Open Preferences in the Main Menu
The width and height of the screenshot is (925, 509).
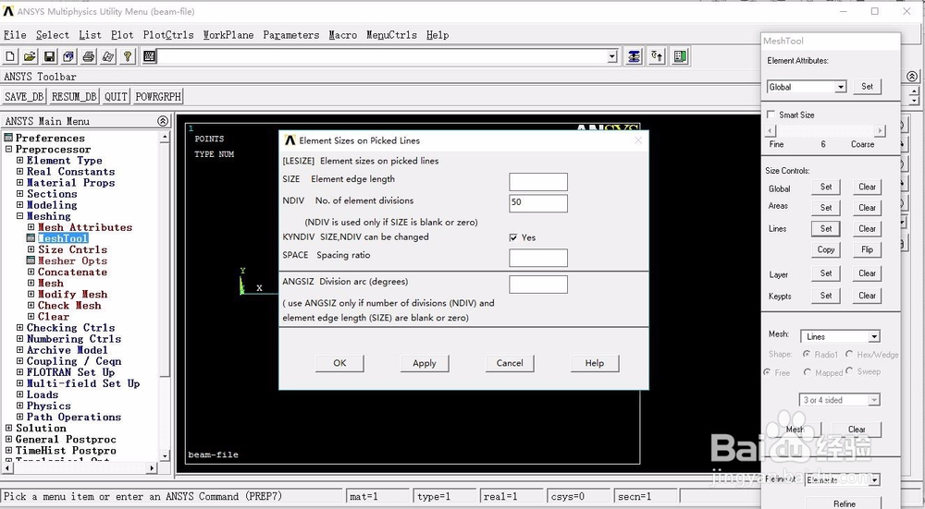click(50, 138)
